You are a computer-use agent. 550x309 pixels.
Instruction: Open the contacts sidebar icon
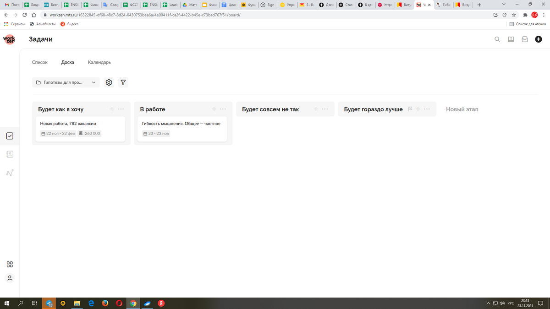coord(10,154)
